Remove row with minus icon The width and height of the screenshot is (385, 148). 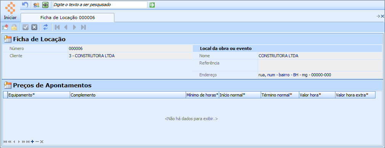(37, 142)
